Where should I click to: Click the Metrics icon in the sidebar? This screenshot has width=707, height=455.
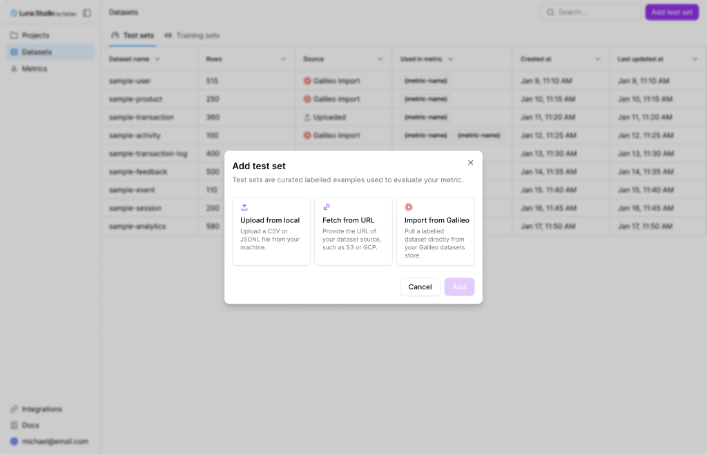tap(14, 68)
